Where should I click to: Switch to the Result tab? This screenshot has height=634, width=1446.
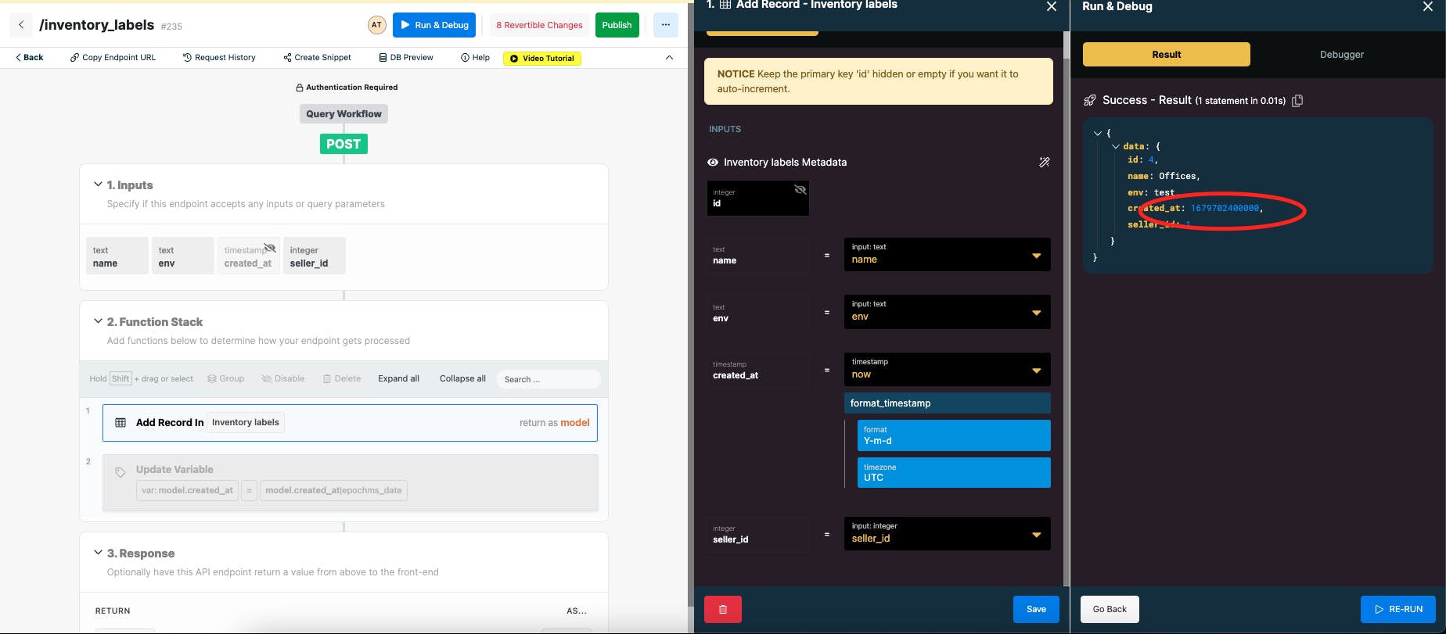tap(1167, 55)
